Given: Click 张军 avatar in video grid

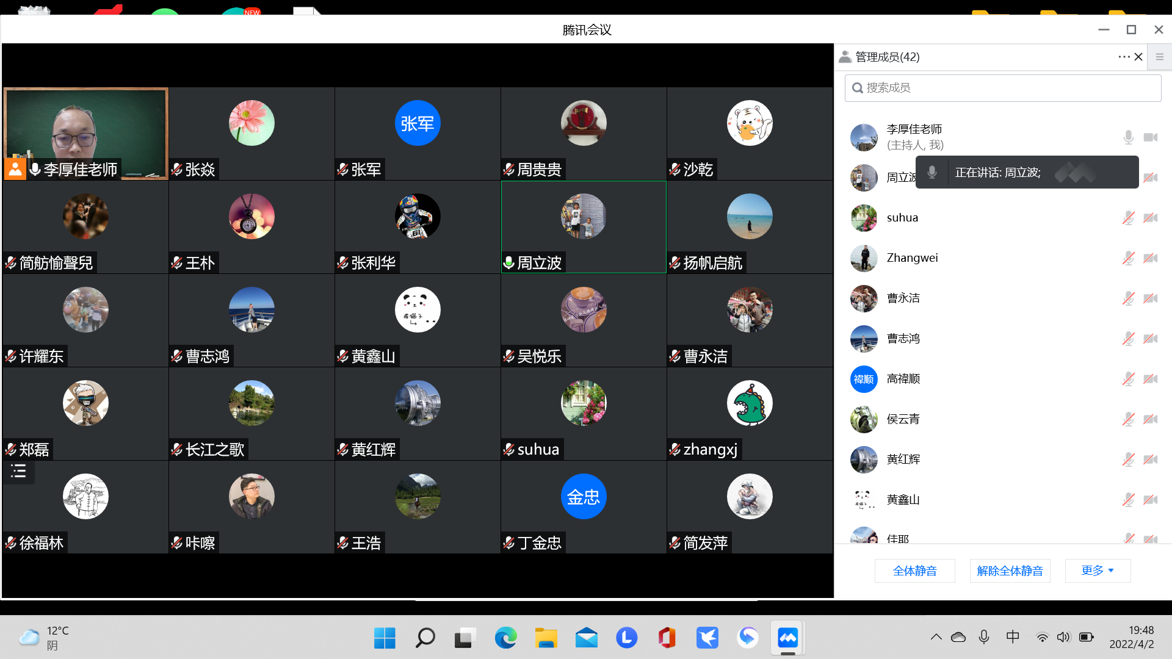Looking at the screenshot, I should [x=418, y=123].
